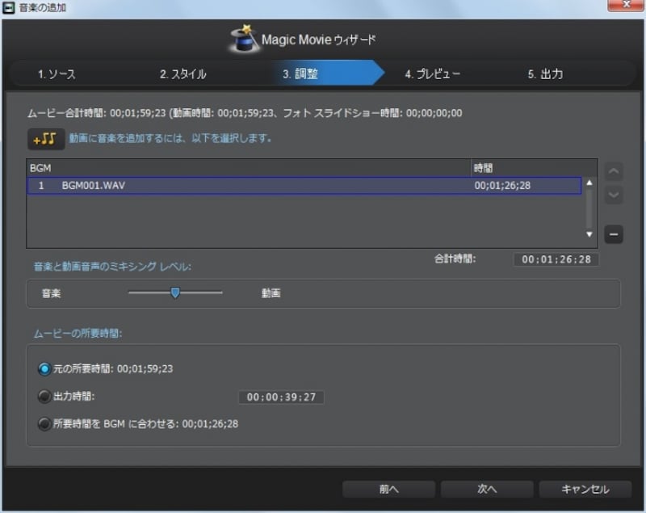
Task: Jump to the 5. 出力 tab
Action: (x=546, y=74)
